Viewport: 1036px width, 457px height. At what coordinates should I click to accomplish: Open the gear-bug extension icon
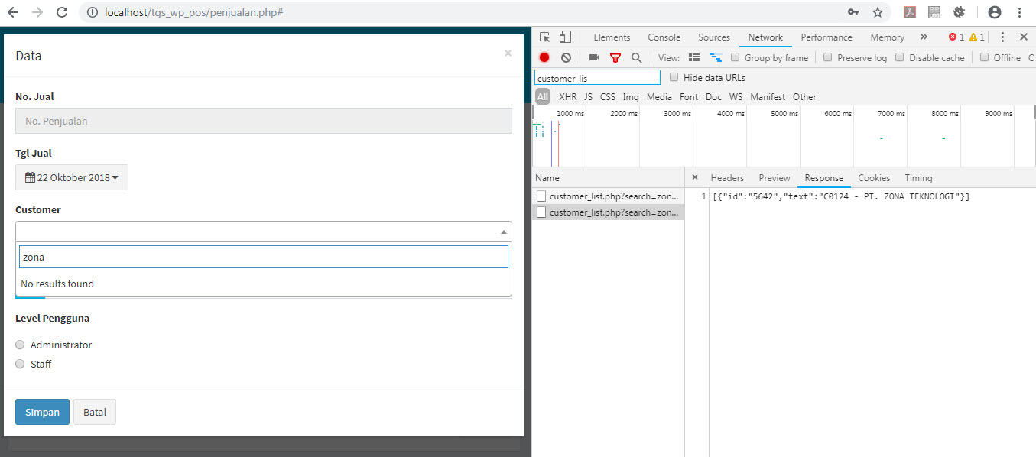(959, 12)
